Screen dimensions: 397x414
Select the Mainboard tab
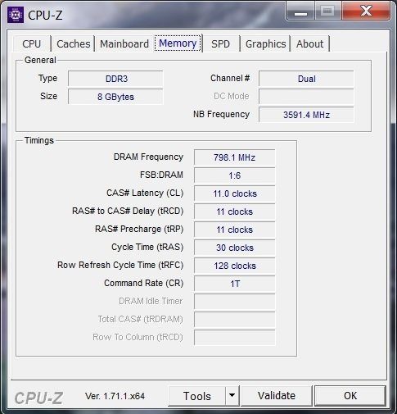coord(124,44)
